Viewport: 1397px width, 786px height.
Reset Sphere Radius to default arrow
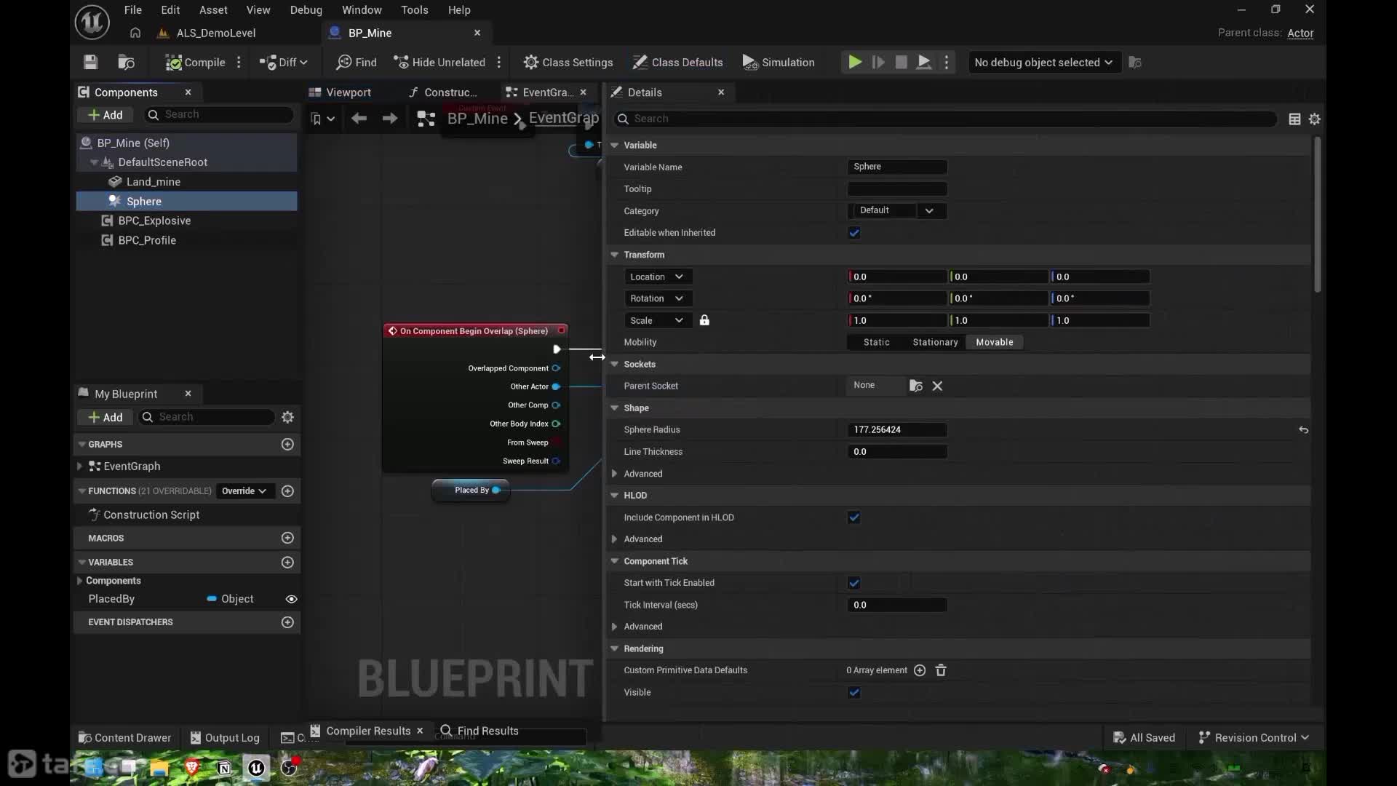1304,430
